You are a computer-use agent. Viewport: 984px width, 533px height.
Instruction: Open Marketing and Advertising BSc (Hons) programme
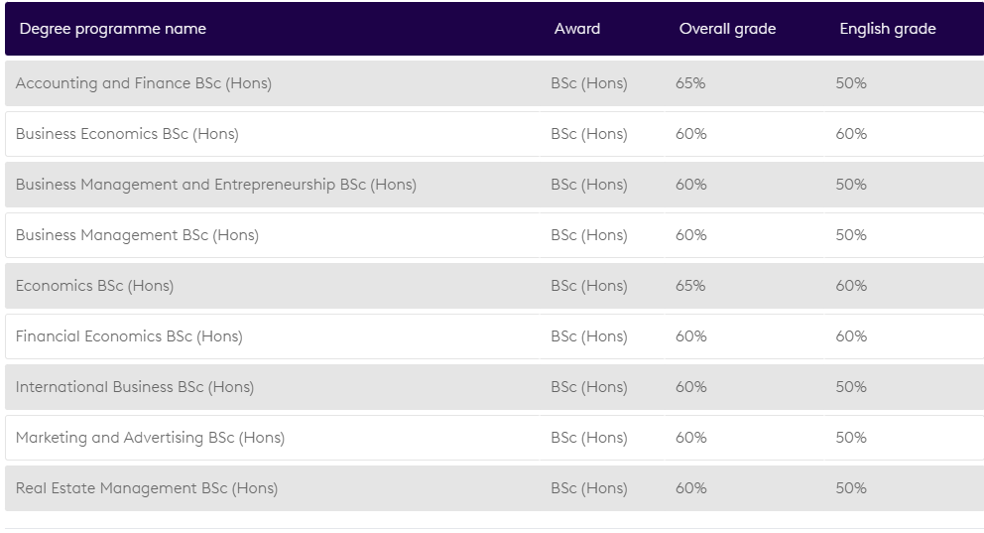pyautogui.click(x=150, y=438)
